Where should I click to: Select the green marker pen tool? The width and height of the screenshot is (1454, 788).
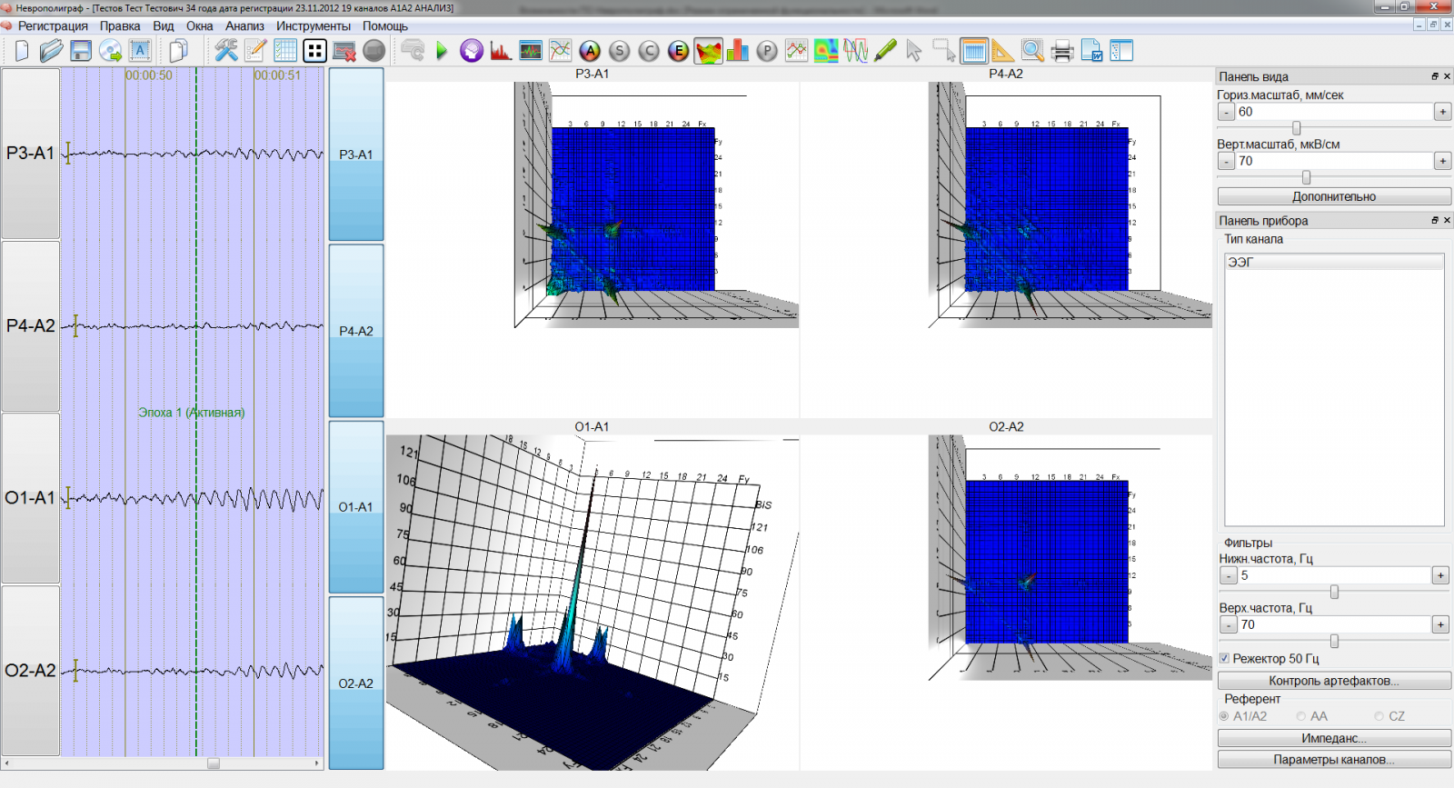(x=885, y=51)
